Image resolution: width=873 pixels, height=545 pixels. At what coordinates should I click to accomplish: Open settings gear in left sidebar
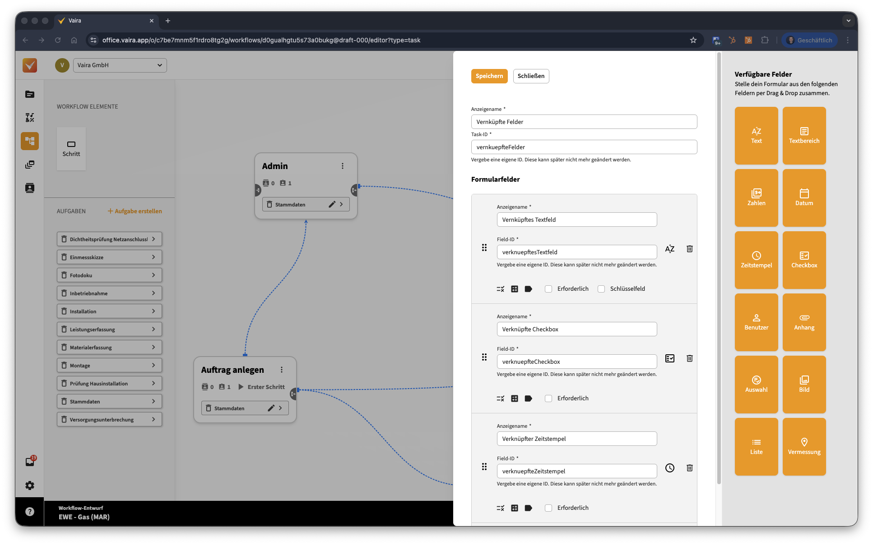[x=30, y=485]
